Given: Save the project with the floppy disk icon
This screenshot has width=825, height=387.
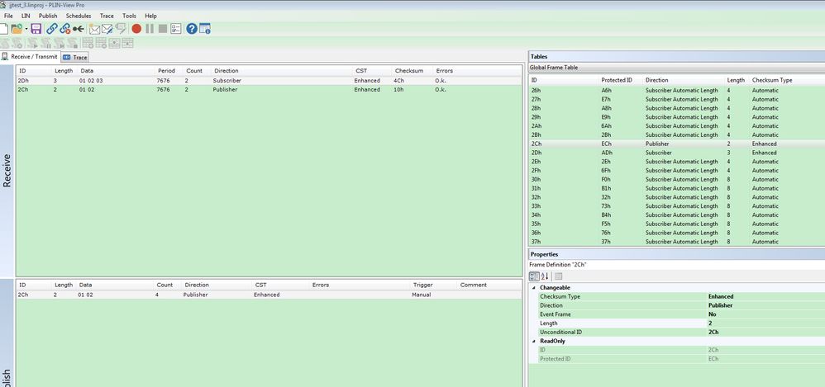Looking at the screenshot, I should pyautogui.click(x=36, y=28).
